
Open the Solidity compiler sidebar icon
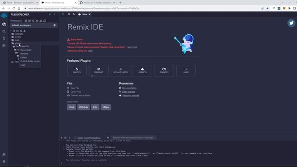click(4, 39)
